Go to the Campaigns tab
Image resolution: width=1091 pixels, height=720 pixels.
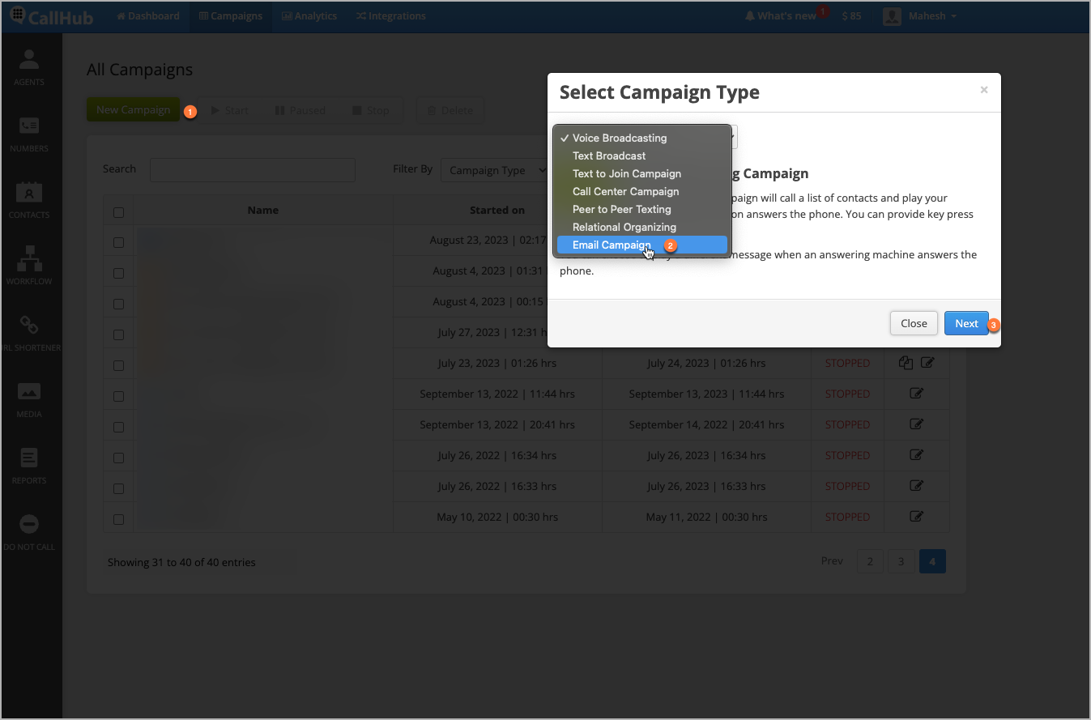231,16
